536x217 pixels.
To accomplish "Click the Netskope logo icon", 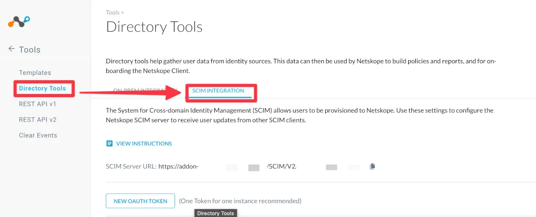I will [19, 21].
